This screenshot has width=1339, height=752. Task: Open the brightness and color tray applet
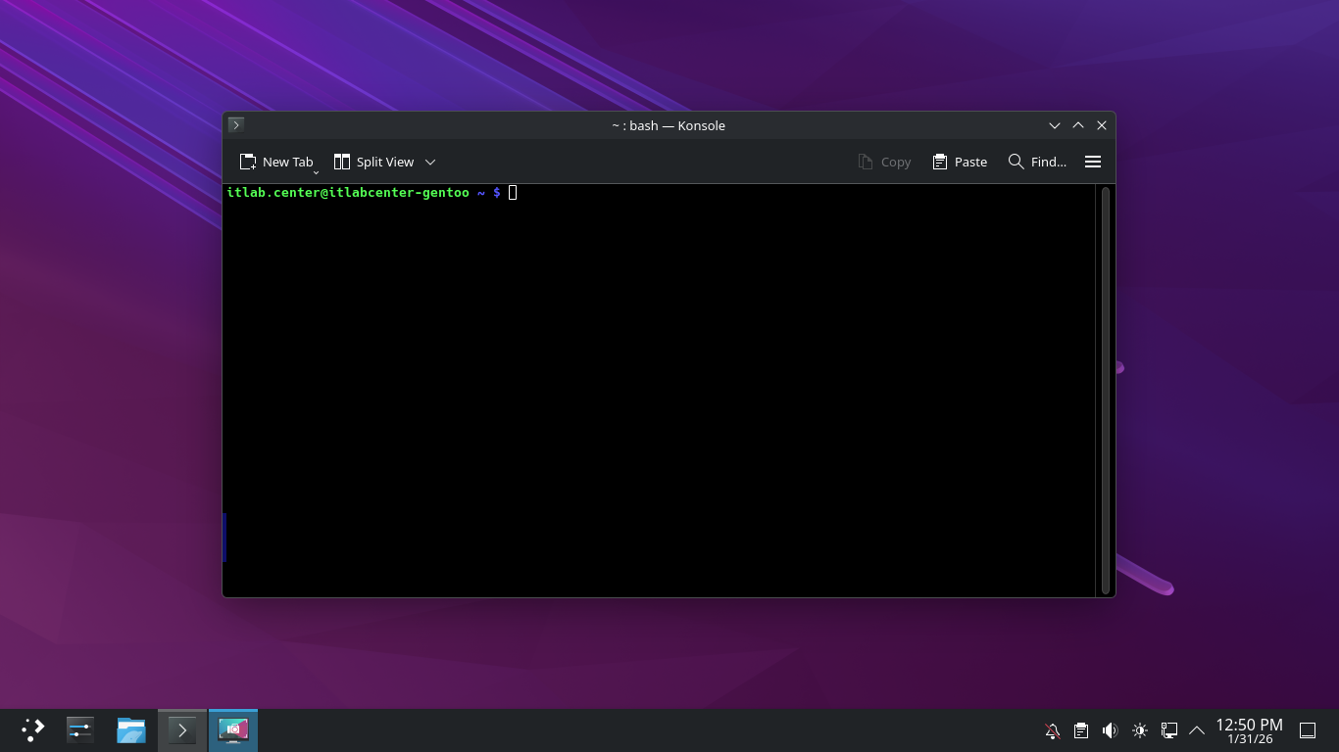point(1139,730)
